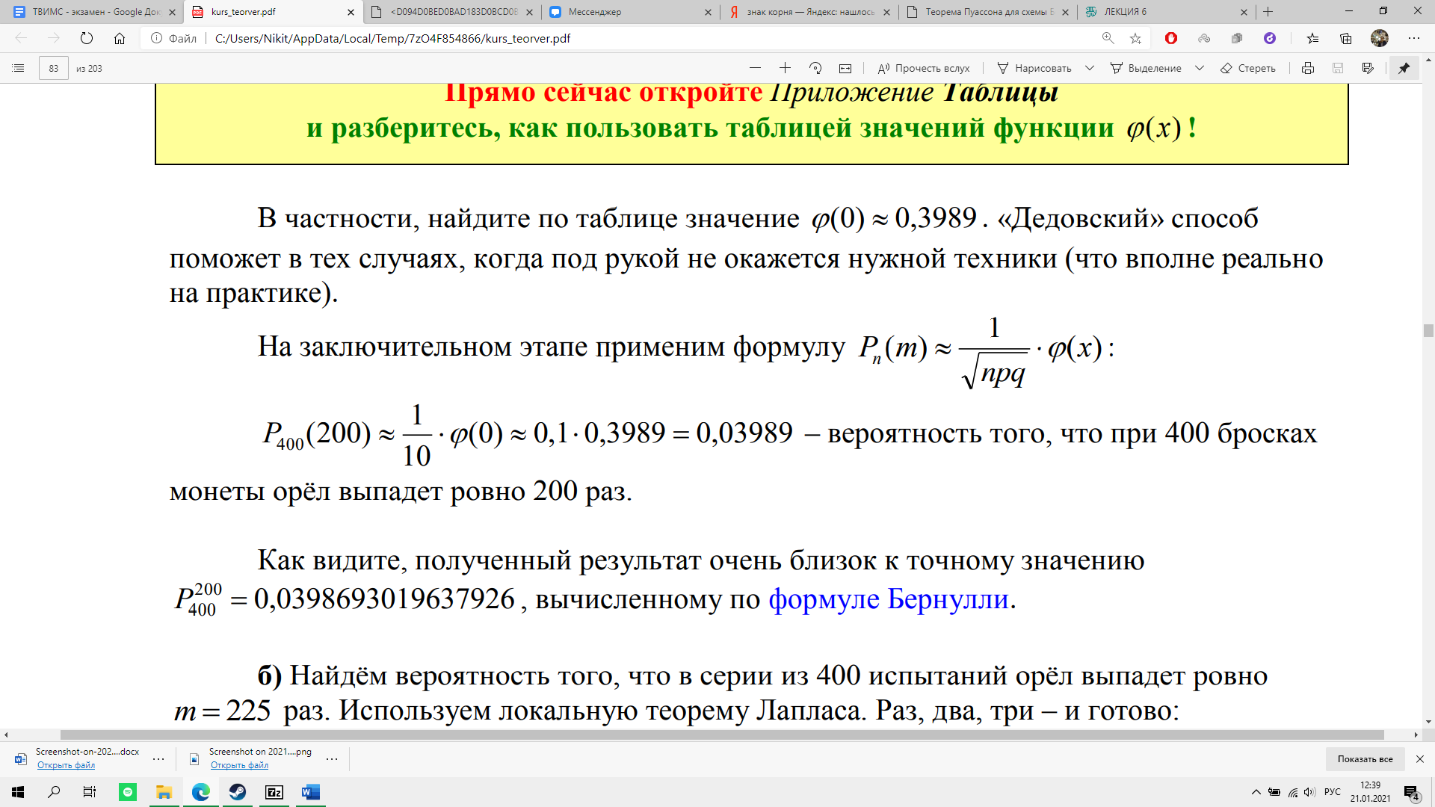Image resolution: width=1435 pixels, height=807 pixels.
Task: Go back in browser history
Action: click(21, 38)
